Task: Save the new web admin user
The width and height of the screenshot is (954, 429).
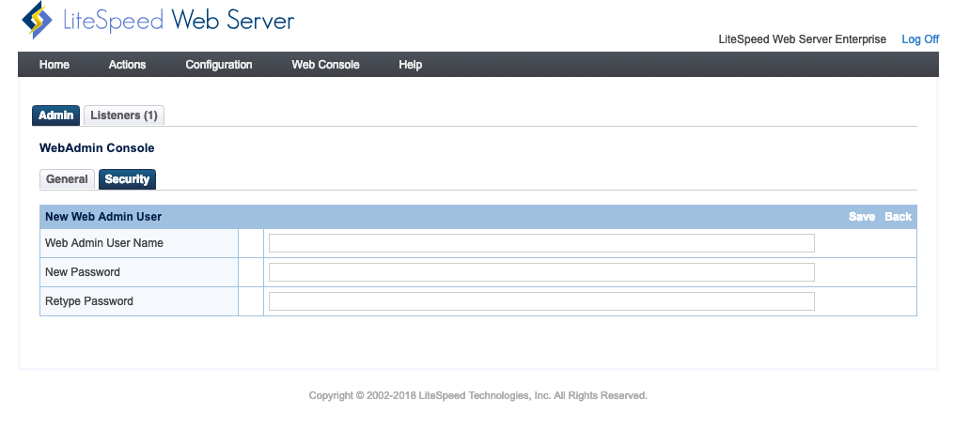Action: pyautogui.click(x=862, y=217)
